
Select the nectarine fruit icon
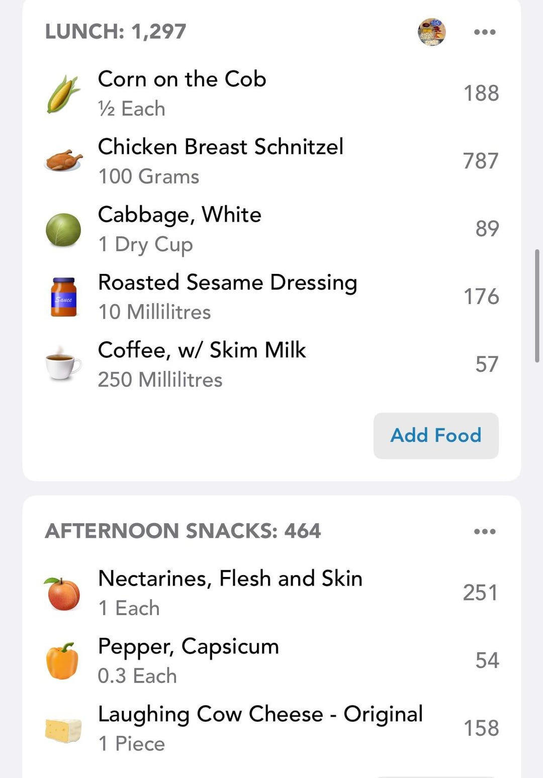pos(63,593)
